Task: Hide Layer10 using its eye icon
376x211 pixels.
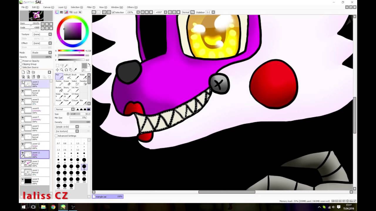Action: 23,91
